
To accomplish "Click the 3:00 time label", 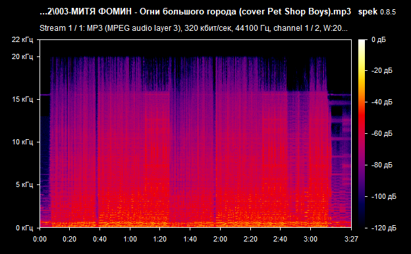I will pos(310,239).
